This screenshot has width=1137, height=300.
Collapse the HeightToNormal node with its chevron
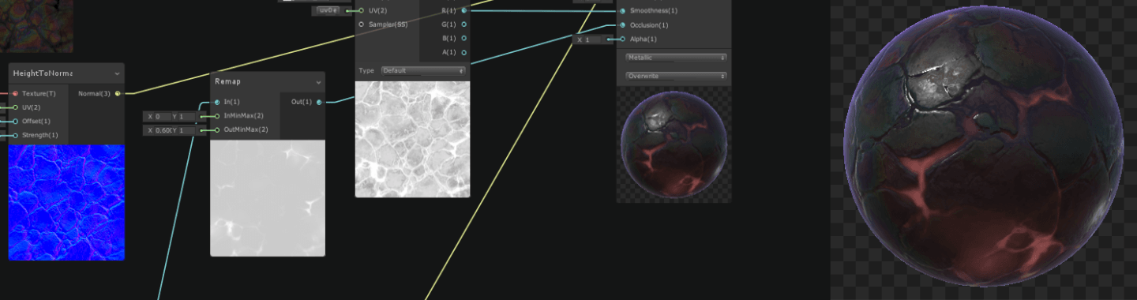(x=117, y=73)
